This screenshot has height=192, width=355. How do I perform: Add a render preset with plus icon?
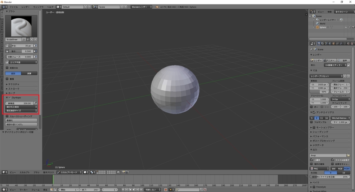pos(345,76)
